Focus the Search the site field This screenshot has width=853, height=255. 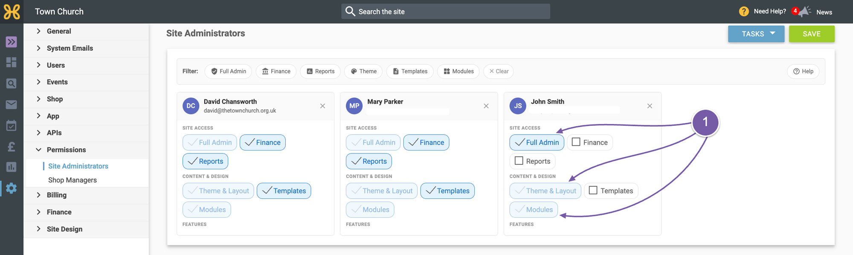446,12
